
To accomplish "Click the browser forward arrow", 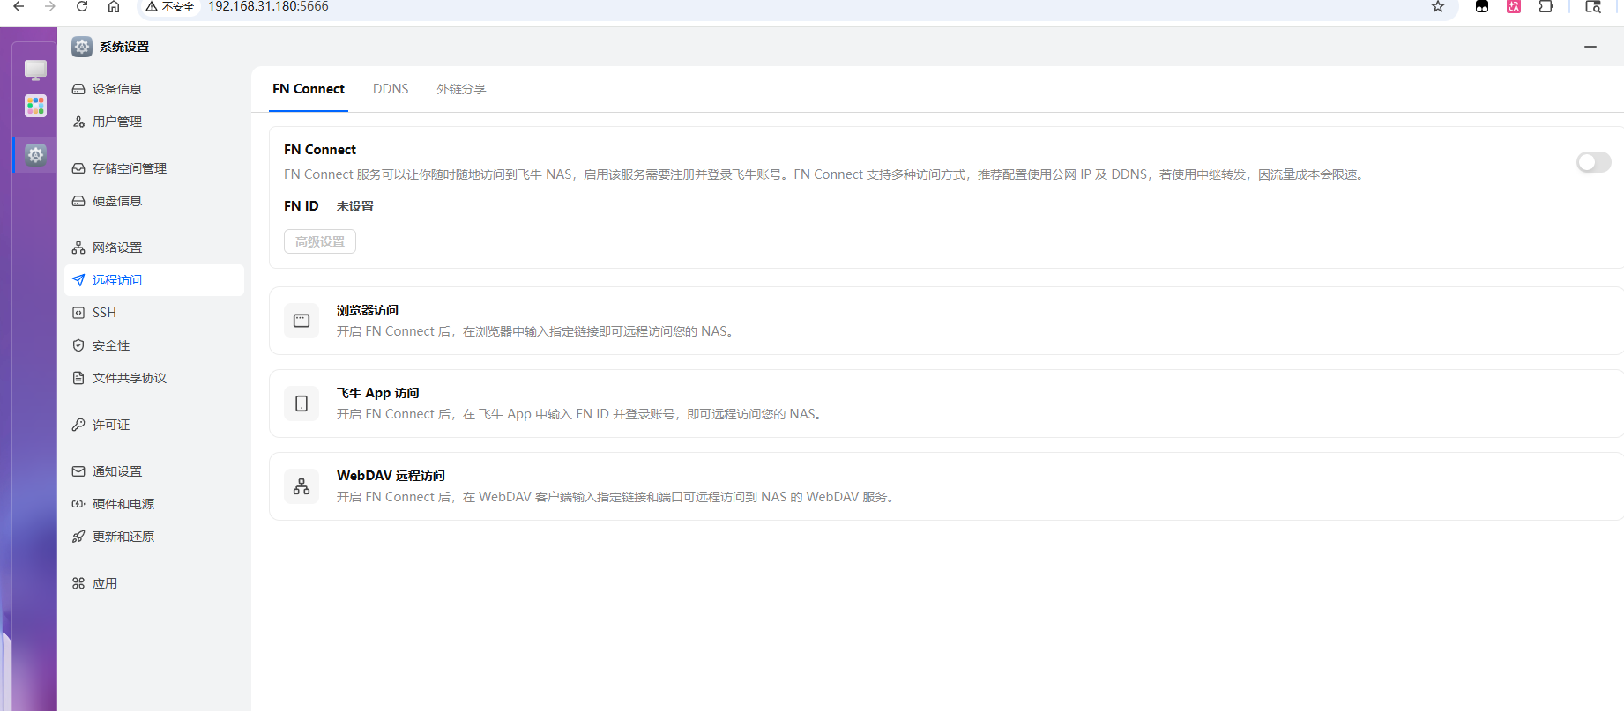I will (x=50, y=6).
